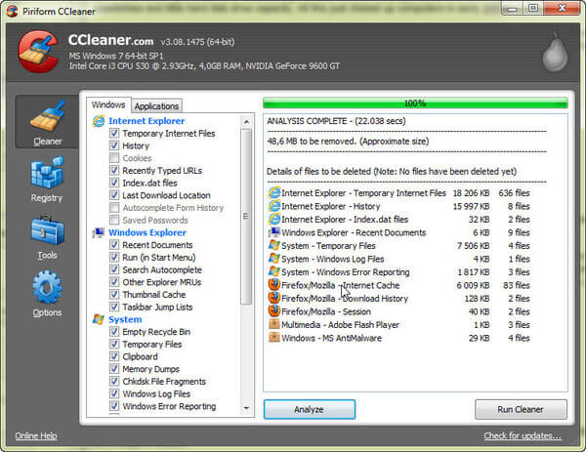Click the title bar CCleaner app icon
Image resolution: width=586 pixels, height=452 pixels.
[12, 11]
